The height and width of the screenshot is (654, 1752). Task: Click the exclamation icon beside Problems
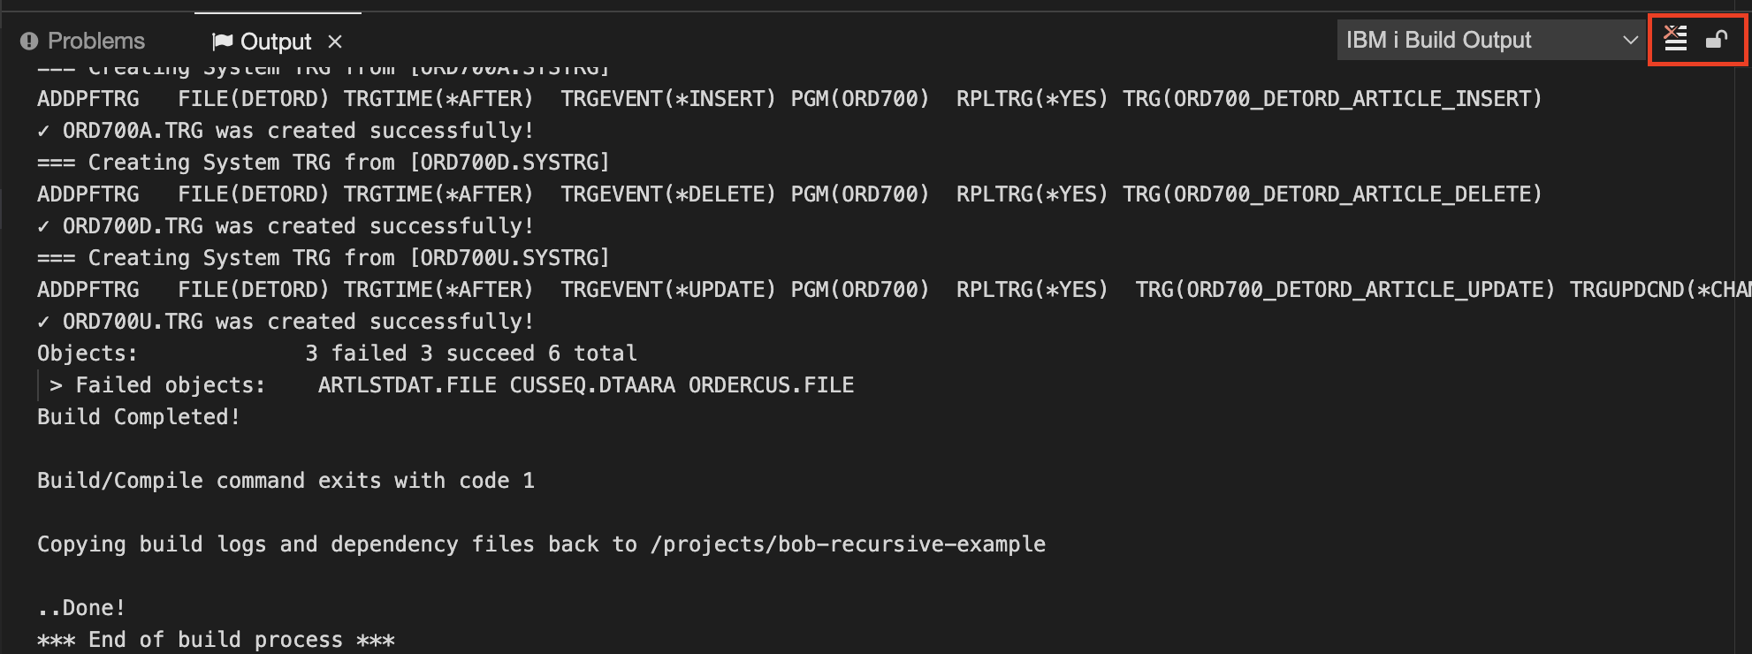click(x=29, y=40)
